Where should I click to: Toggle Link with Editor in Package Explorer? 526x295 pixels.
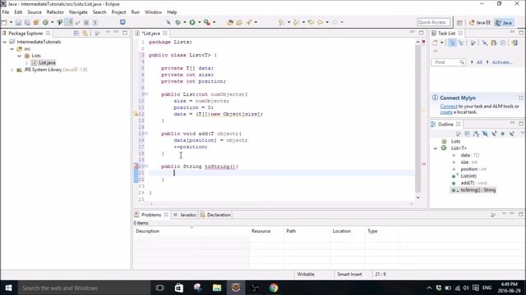pyautogui.click(x=85, y=33)
